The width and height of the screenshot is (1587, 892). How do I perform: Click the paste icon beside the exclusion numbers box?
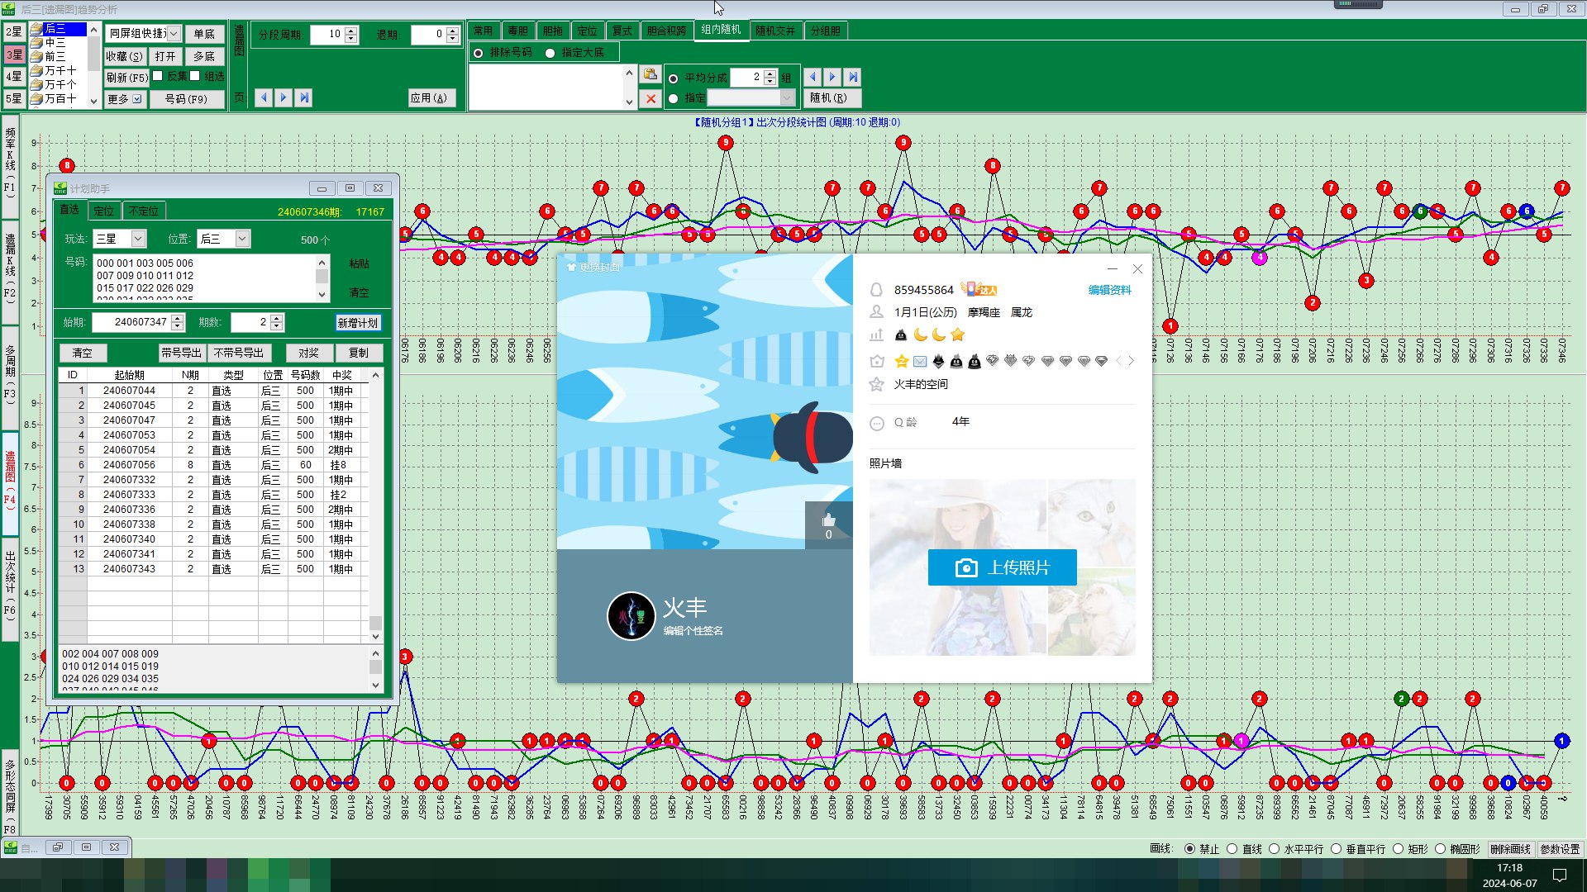coord(651,75)
